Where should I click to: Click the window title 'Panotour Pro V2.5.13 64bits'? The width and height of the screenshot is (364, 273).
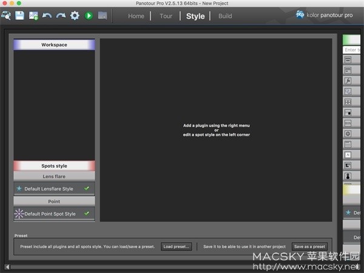[x=167, y=3]
